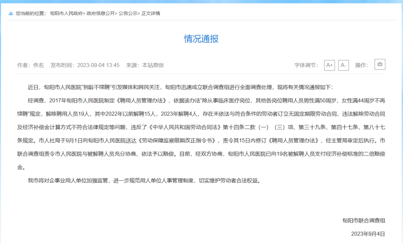The width and height of the screenshot is (403, 243).
Task: Click the closing paragraph starting 我市将对企事业用人单位
Action: (145, 181)
